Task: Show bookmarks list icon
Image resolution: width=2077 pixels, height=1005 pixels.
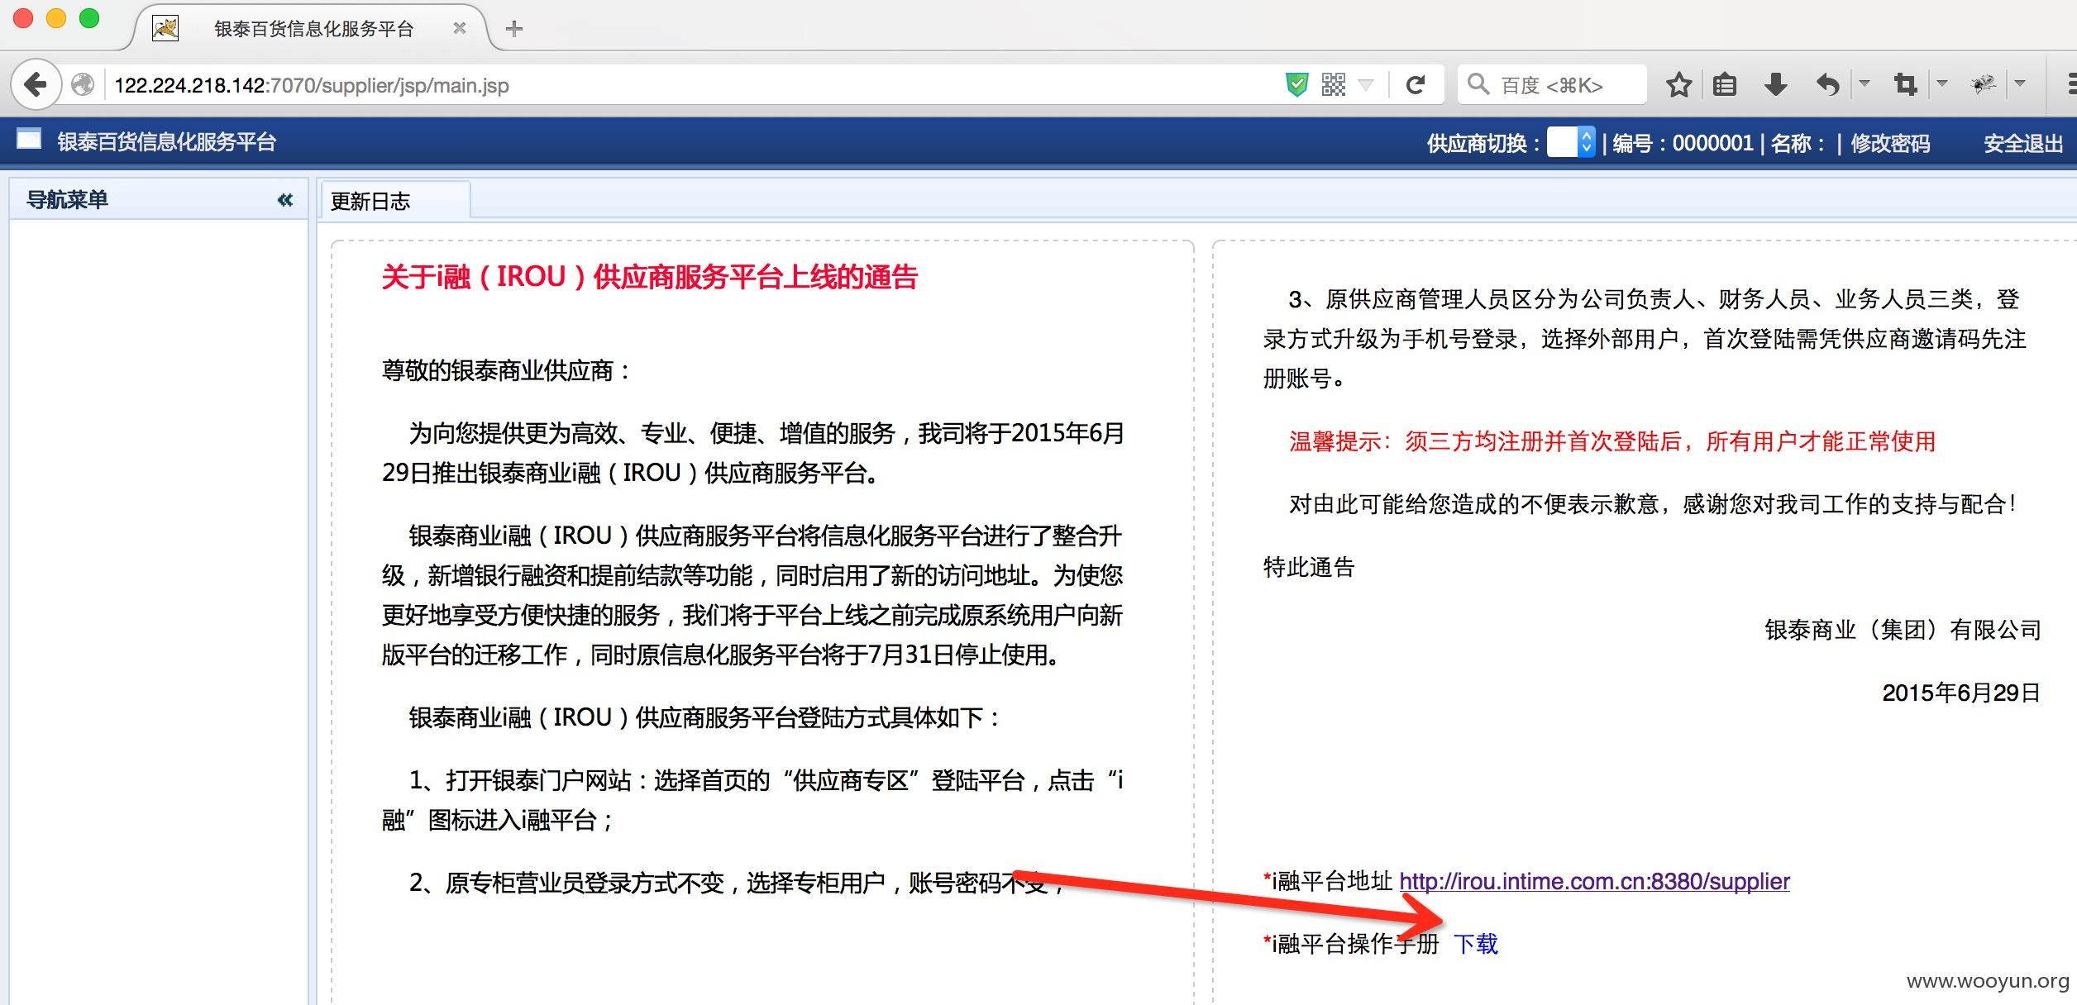Action: click(x=1725, y=84)
